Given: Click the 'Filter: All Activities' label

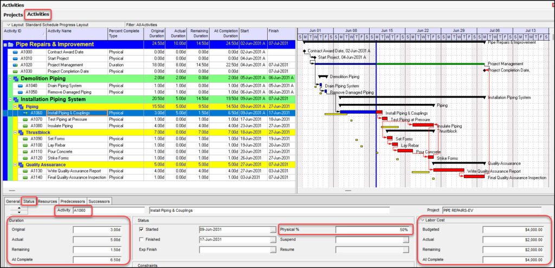Looking at the screenshot, I should (x=141, y=25).
